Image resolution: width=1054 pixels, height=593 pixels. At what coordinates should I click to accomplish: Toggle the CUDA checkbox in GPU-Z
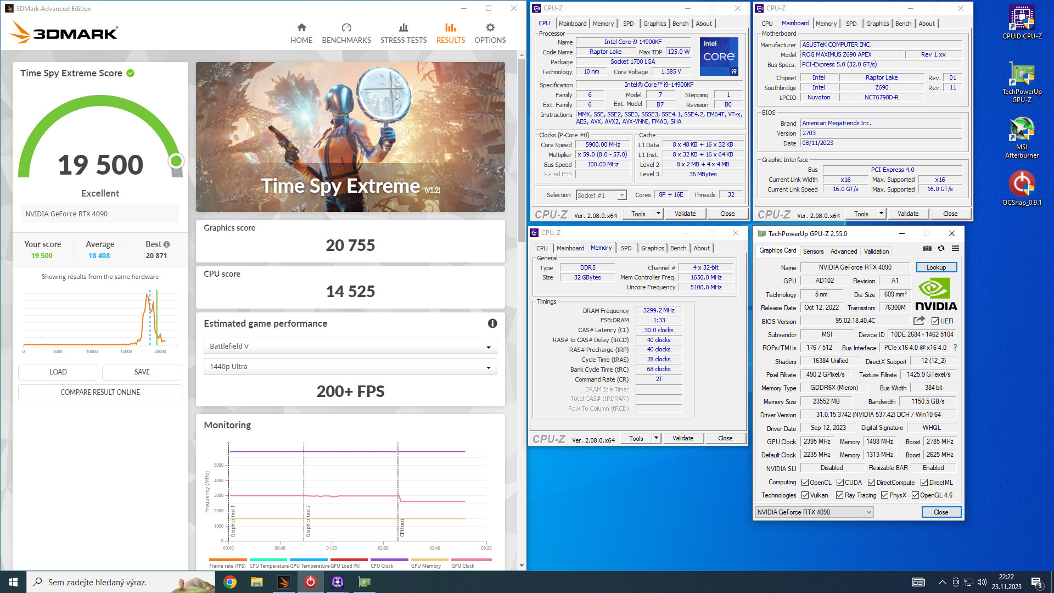(x=840, y=483)
